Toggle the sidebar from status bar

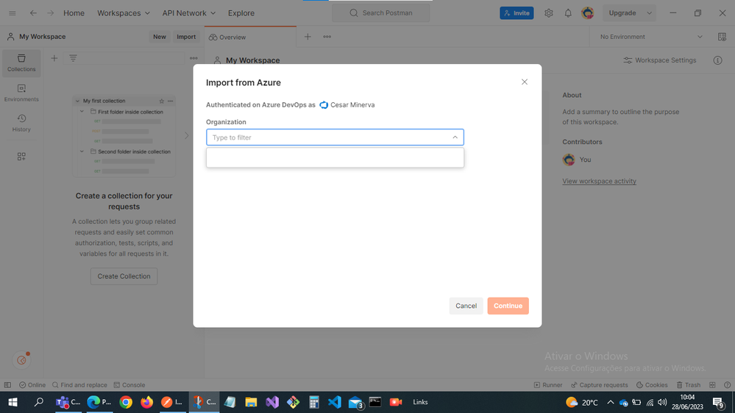click(x=7, y=385)
